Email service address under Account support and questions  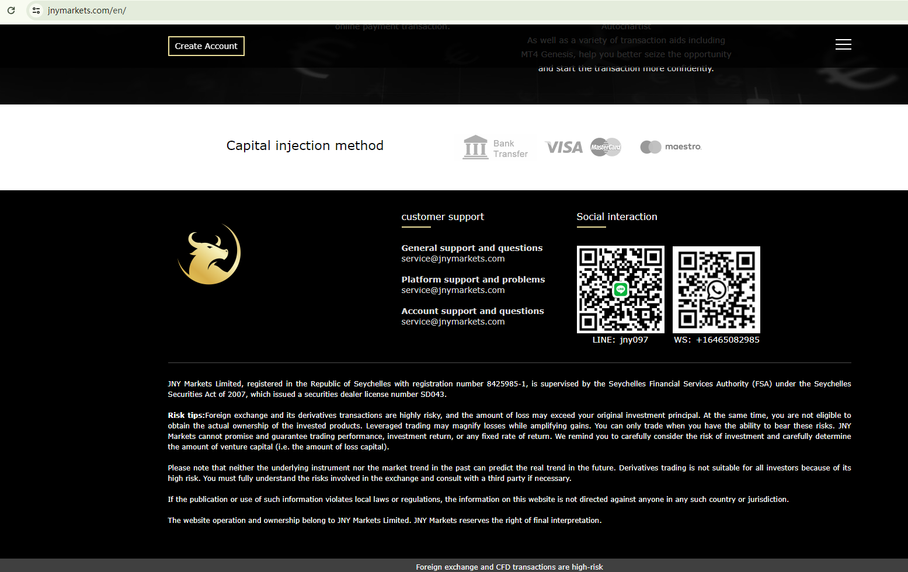pos(453,322)
